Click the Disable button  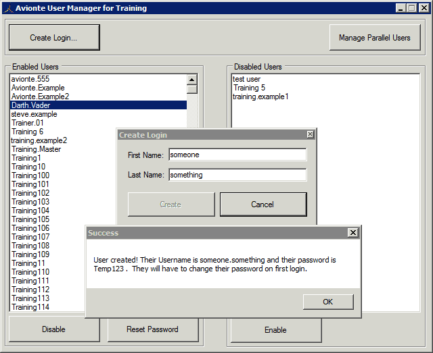(x=54, y=329)
